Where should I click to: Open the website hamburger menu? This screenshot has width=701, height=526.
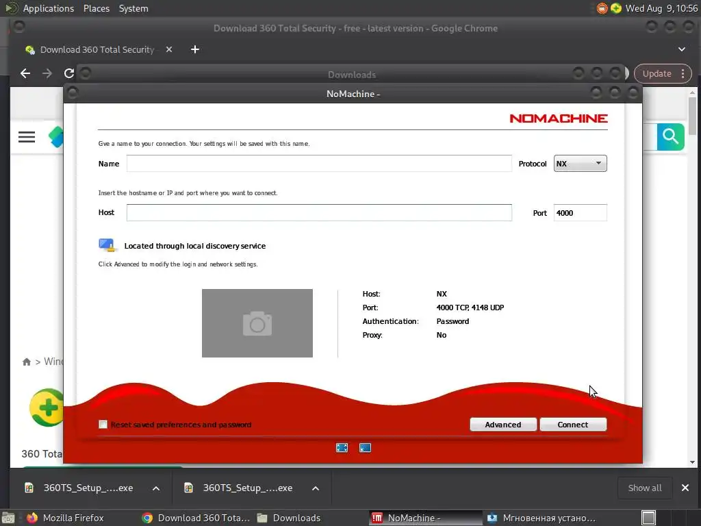pyautogui.click(x=27, y=137)
